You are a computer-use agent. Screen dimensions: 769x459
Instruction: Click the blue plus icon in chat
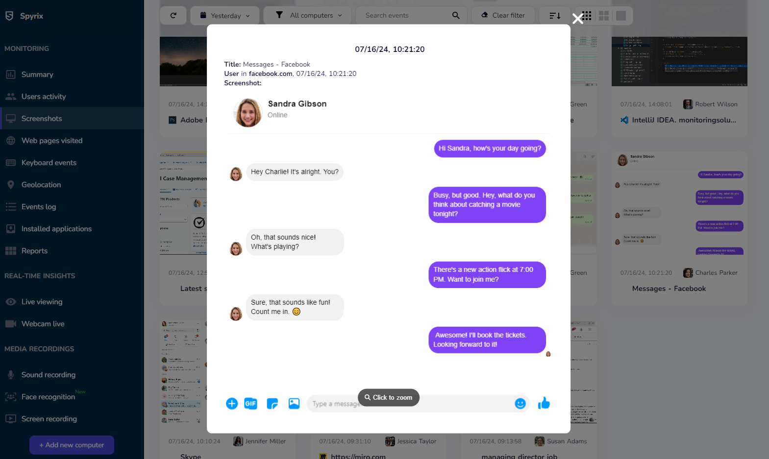point(232,404)
